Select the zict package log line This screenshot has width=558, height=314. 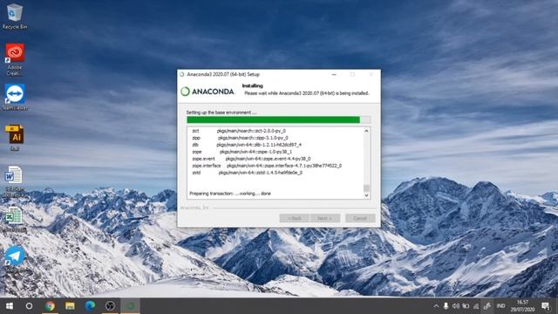(239, 131)
